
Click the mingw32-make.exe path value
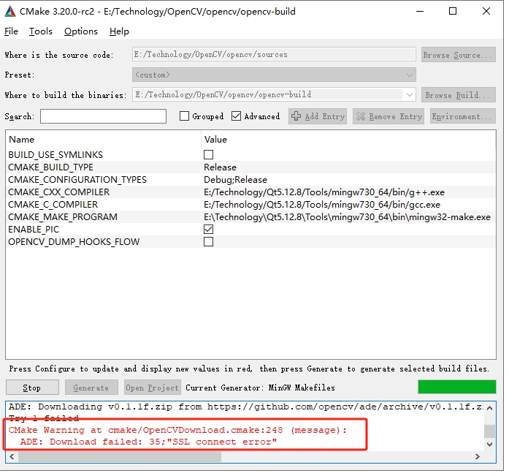[x=347, y=216]
